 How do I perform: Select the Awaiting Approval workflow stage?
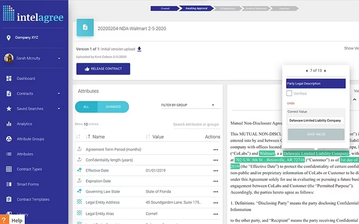pos(196,9)
